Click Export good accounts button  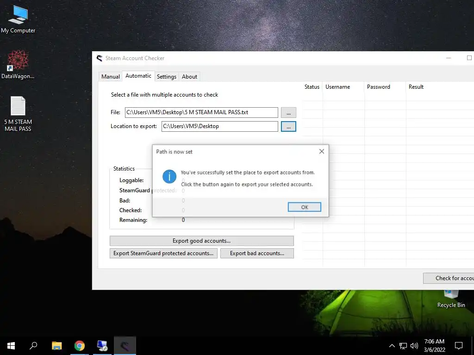click(x=202, y=241)
